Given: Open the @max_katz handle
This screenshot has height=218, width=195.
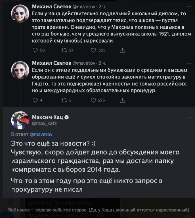Looking at the screenshot, I should (44, 123).
